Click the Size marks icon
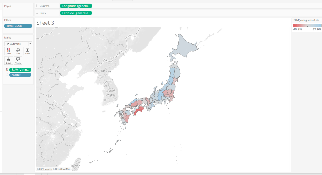 point(18,51)
